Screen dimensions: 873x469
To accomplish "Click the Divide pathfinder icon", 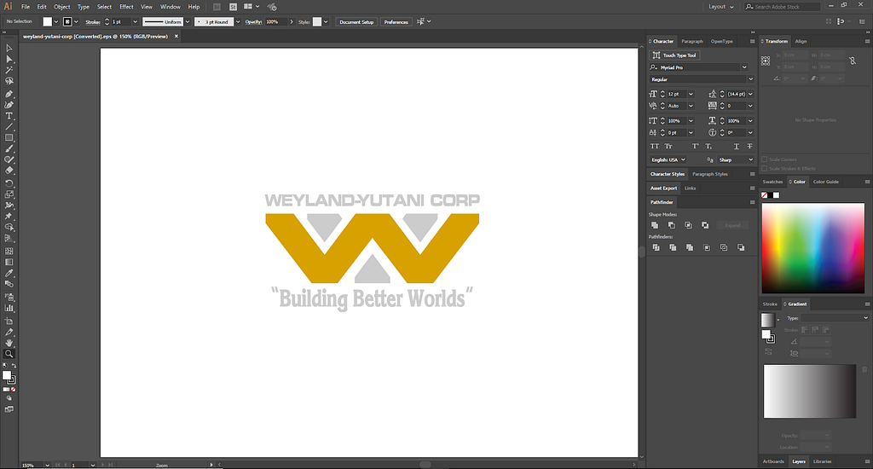I will click(x=656, y=247).
